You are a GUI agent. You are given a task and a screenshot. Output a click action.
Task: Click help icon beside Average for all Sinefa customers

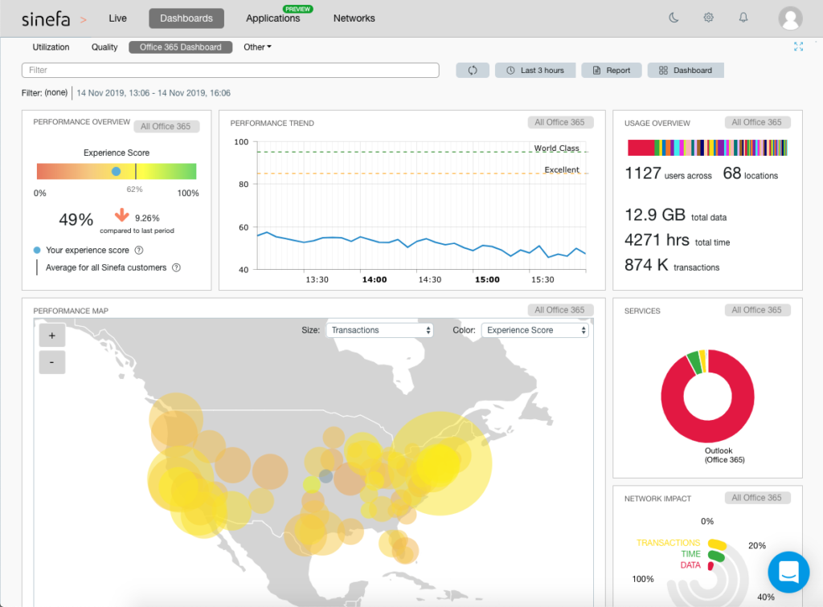(x=176, y=267)
